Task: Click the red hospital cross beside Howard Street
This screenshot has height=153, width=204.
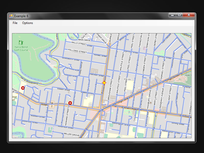Action: (70, 103)
